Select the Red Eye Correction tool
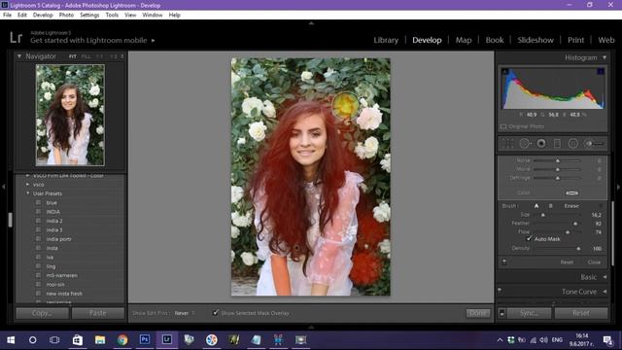Image resolution: width=622 pixels, height=350 pixels. coord(541,143)
